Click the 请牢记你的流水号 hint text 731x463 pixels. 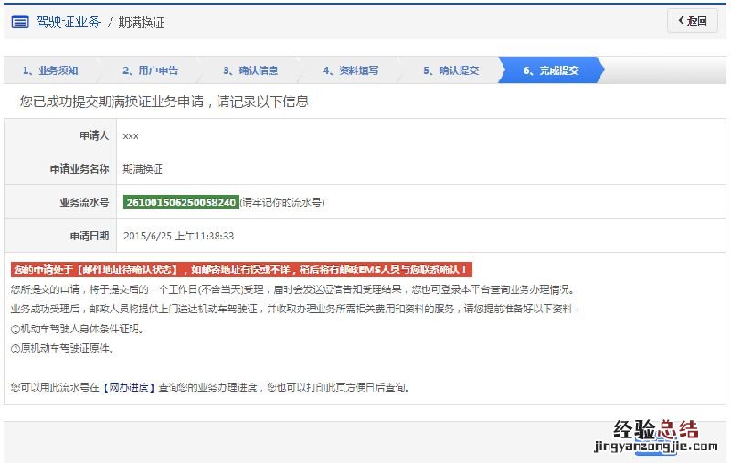tap(282, 202)
